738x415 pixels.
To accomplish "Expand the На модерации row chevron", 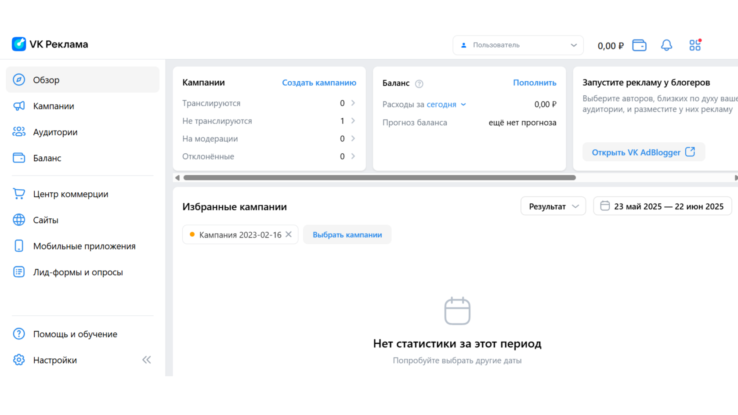I will pyautogui.click(x=353, y=138).
